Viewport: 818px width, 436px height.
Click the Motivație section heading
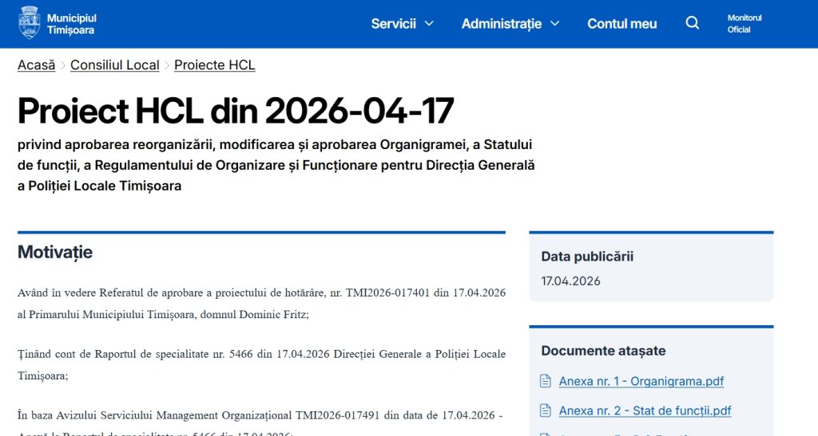(x=55, y=253)
